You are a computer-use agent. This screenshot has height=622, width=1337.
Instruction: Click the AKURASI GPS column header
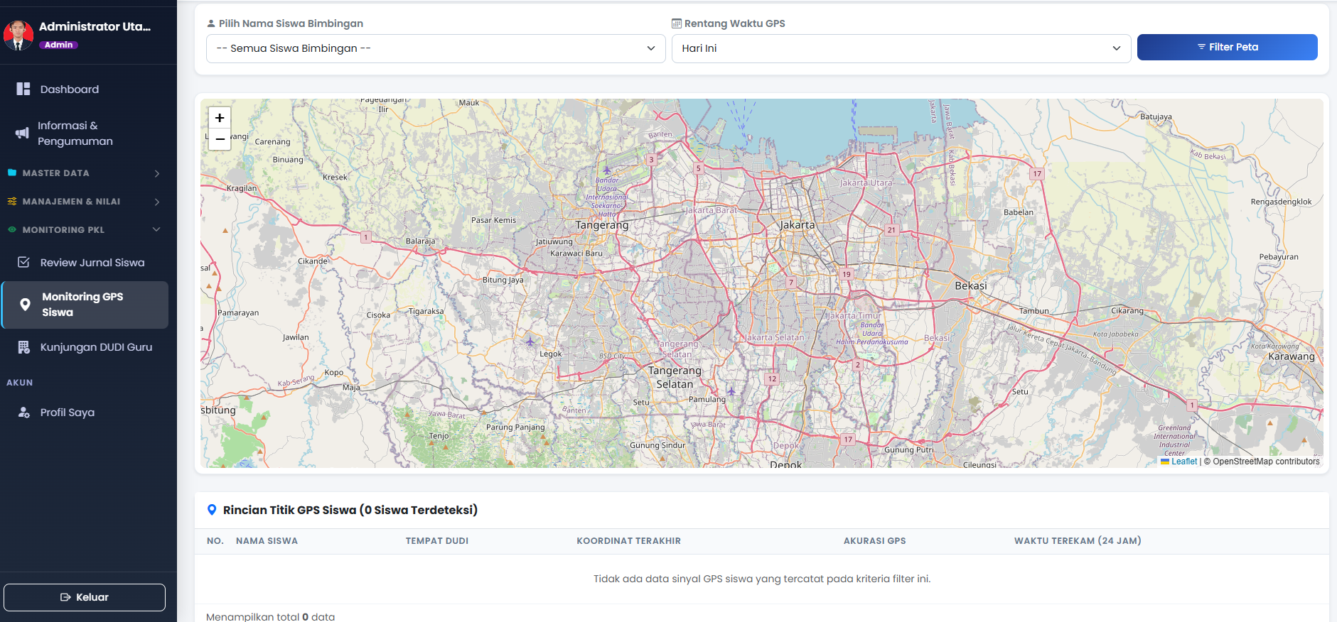[x=875, y=541]
